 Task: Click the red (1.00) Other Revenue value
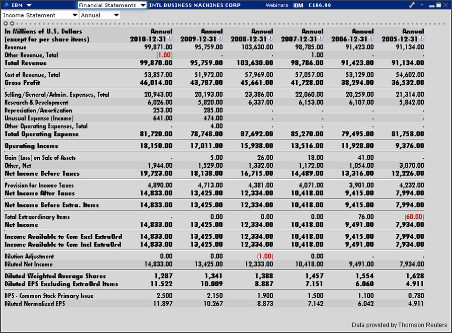click(164, 55)
